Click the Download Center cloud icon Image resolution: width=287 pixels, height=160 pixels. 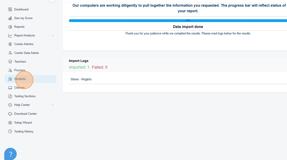pyautogui.click(x=10, y=114)
